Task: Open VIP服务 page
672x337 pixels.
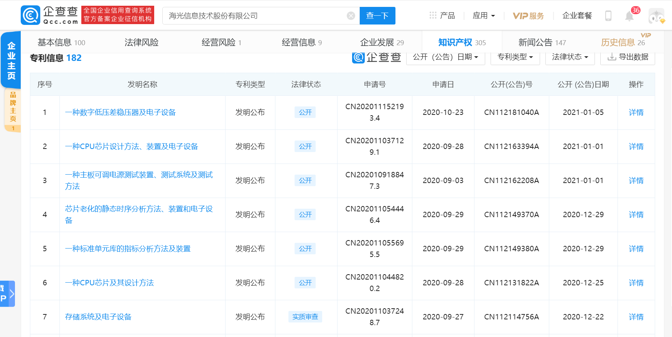Action: click(x=528, y=16)
